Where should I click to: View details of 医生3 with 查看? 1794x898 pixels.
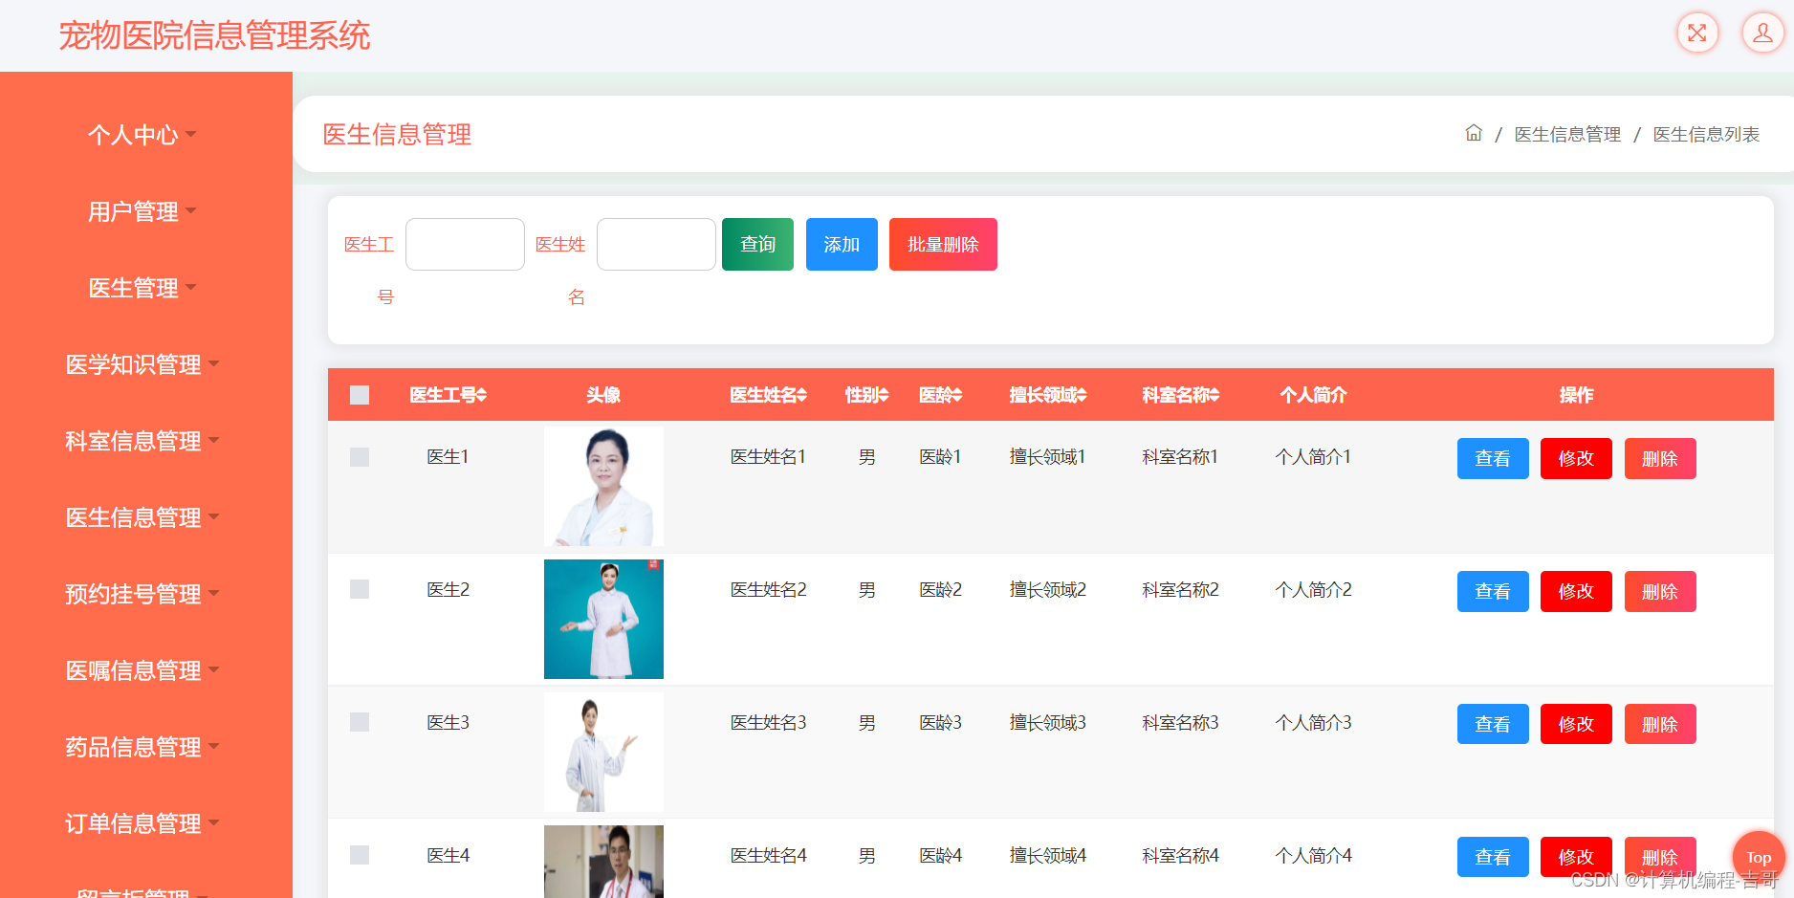pos(1493,724)
